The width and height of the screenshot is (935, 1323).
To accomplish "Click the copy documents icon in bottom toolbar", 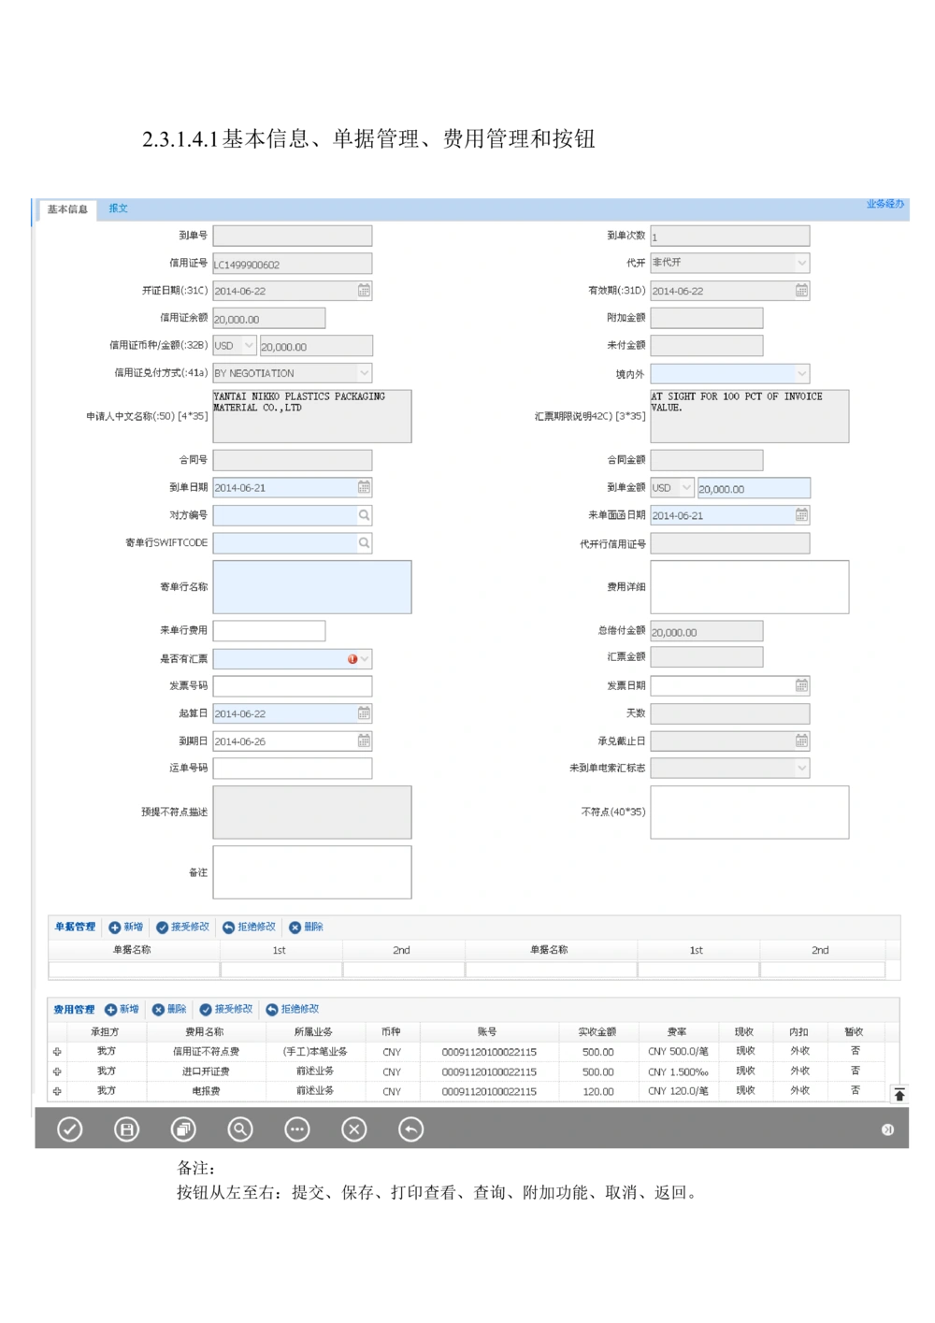I will [x=184, y=1129].
